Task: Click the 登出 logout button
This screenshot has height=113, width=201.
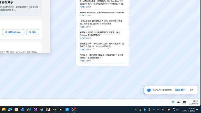Action: [x=33, y=32]
